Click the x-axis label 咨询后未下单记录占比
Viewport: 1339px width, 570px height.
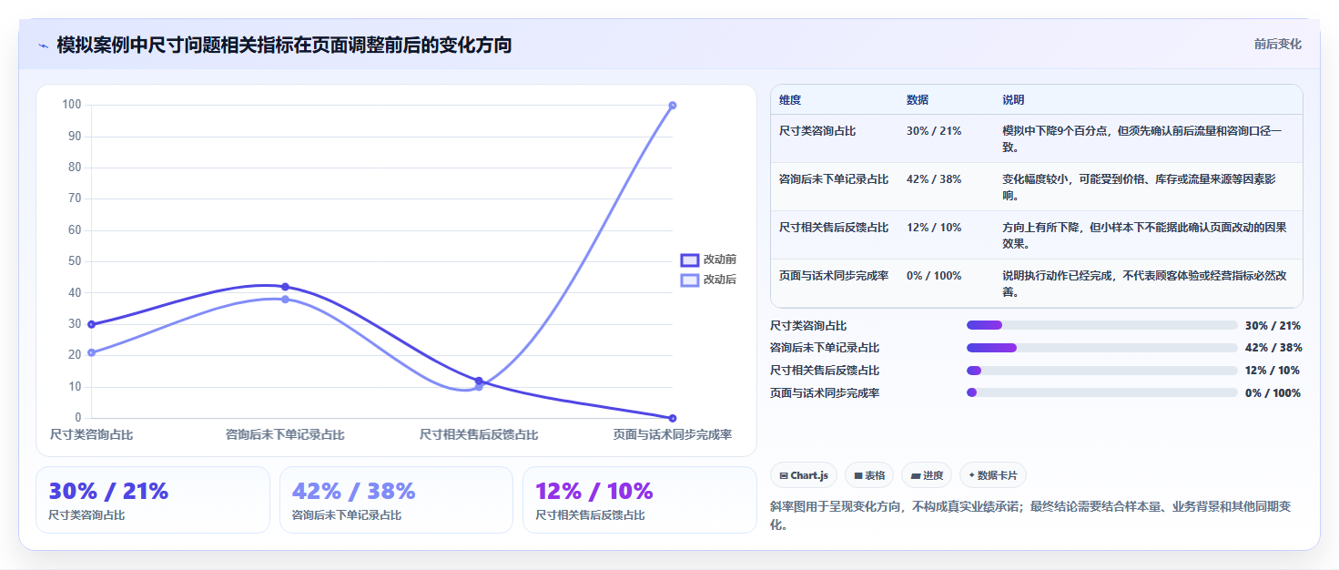tap(285, 435)
